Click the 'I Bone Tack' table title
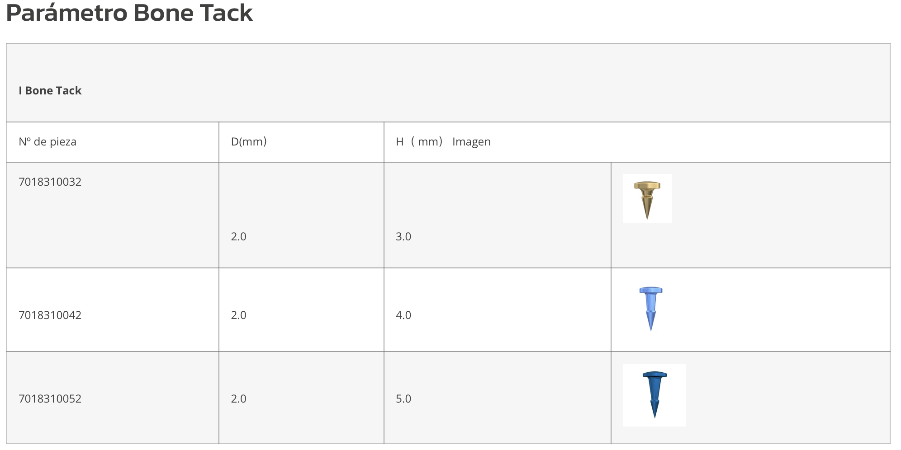 tap(50, 90)
